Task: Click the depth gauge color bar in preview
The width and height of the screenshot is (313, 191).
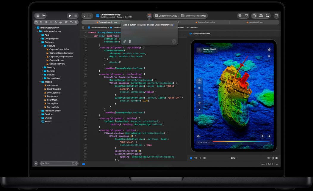Action: point(241,142)
